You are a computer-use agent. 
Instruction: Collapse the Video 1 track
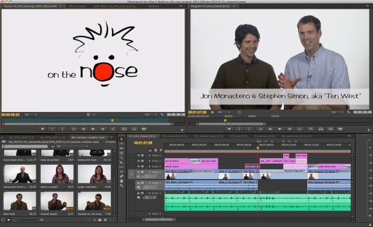150,172
